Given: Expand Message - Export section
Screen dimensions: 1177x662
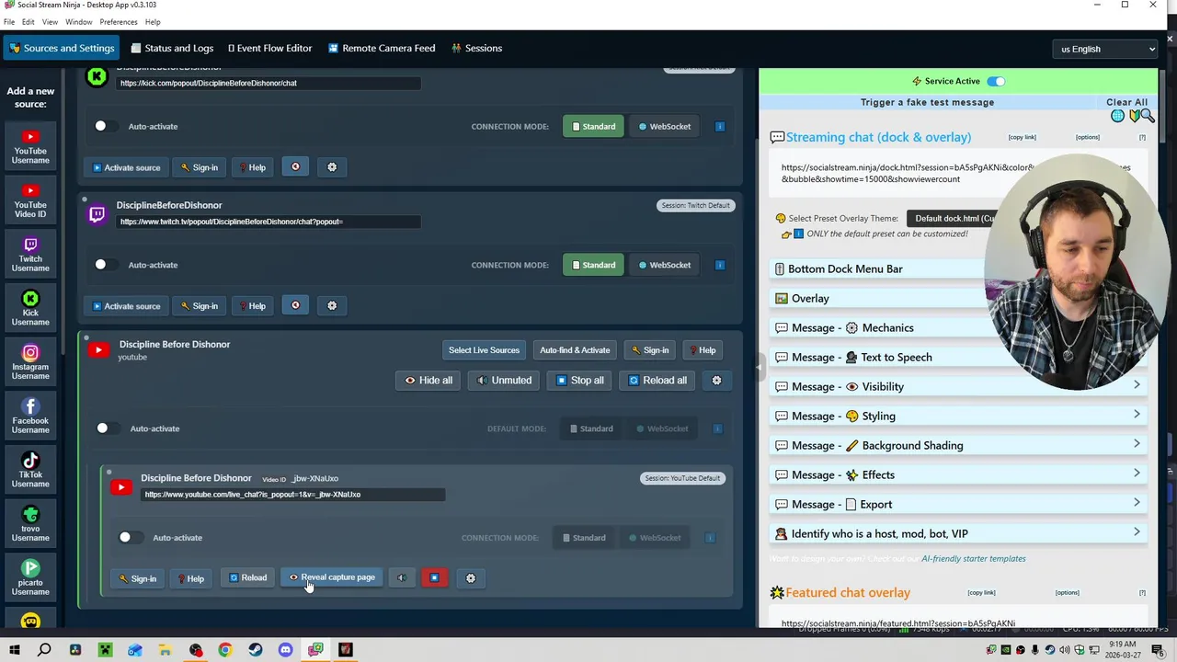Looking at the screenshot, I should click(958, 505).
